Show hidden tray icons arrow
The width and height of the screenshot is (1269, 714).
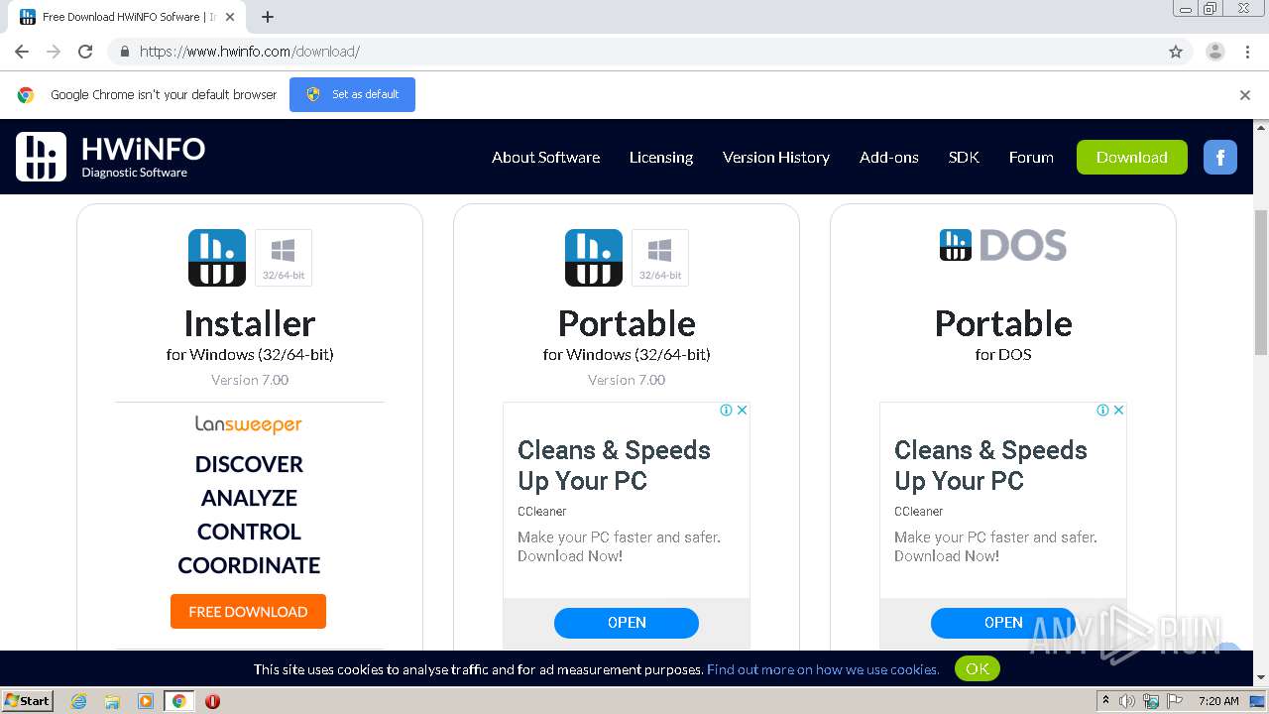click(x=1105, y=700)
